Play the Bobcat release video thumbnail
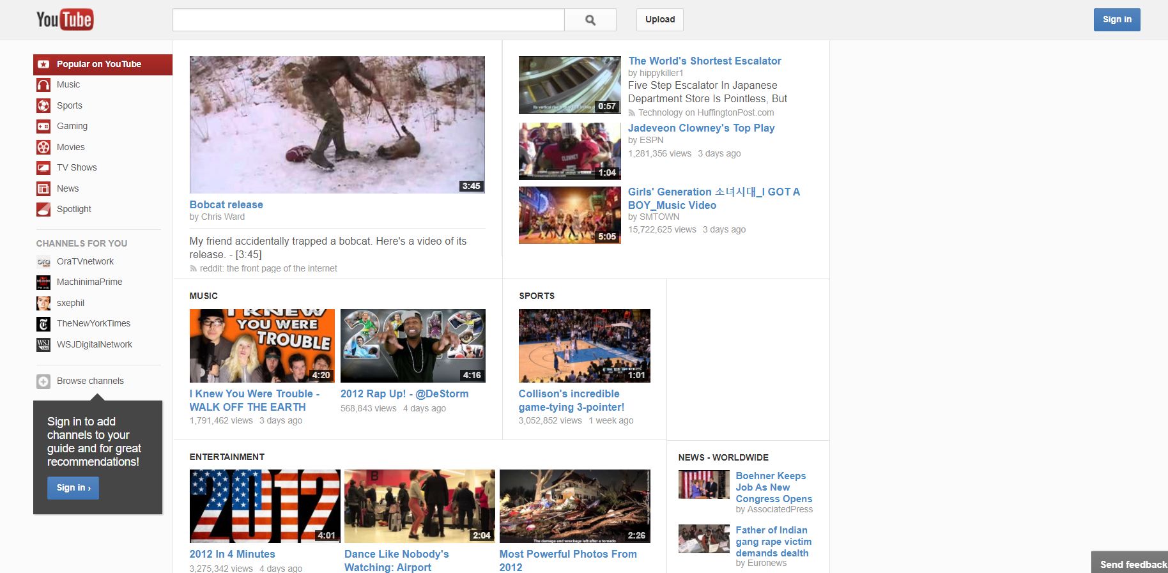The width and height of the screenshot is (1168, 573). point(337,125)
